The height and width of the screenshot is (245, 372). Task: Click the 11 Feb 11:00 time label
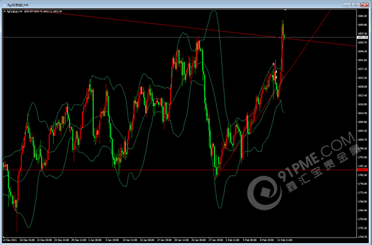point(285,240)
